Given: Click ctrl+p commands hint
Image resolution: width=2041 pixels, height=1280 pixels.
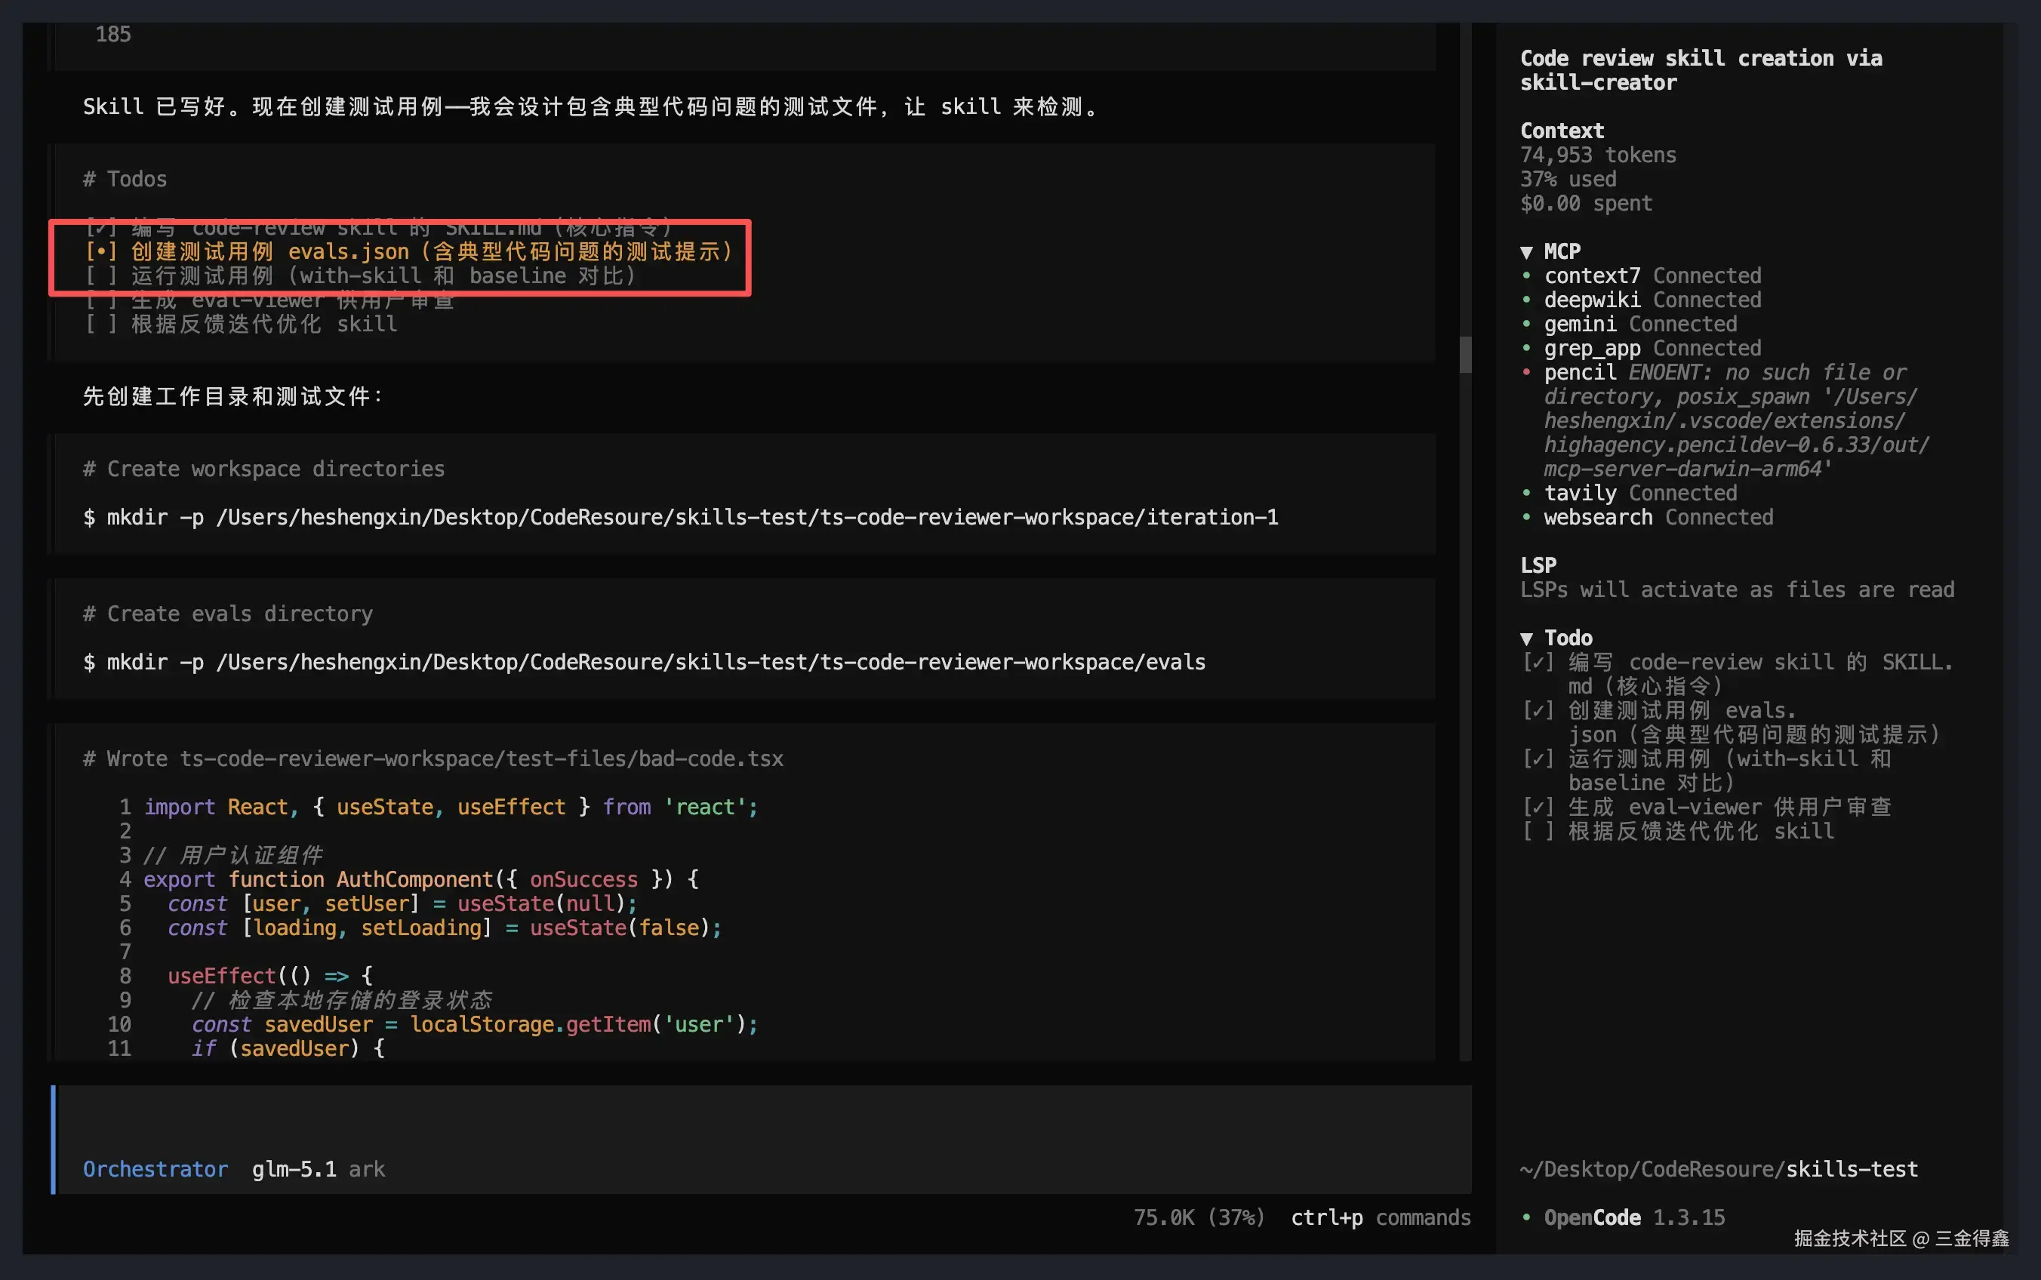Looking at the screenshot, I should pyautogui.click(x=1380, y=1217).
